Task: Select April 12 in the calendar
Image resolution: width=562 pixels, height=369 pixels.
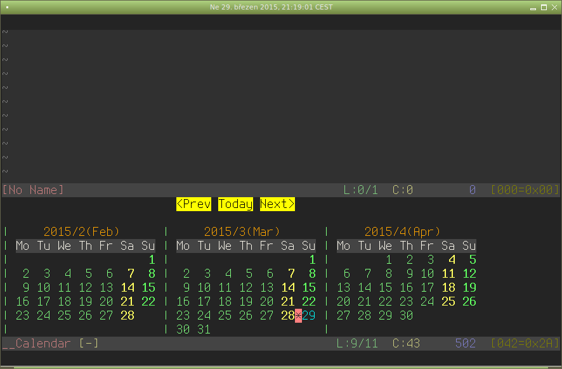Action: coord(469,274)
